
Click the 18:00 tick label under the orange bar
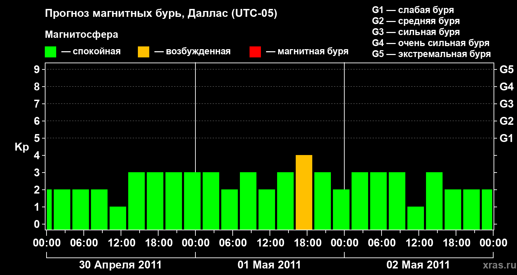[307, 243]
